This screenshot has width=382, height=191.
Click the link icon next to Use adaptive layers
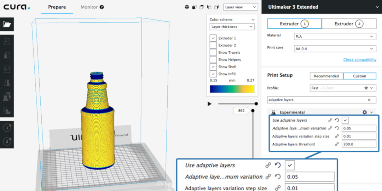pyautogui.click(x=330, y=120)
